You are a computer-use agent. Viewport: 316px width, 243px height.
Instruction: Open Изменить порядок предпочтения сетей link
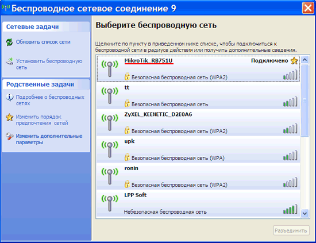(x=42, y=120)
